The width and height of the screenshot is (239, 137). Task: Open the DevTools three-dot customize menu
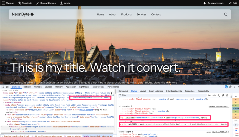[235, 87]
